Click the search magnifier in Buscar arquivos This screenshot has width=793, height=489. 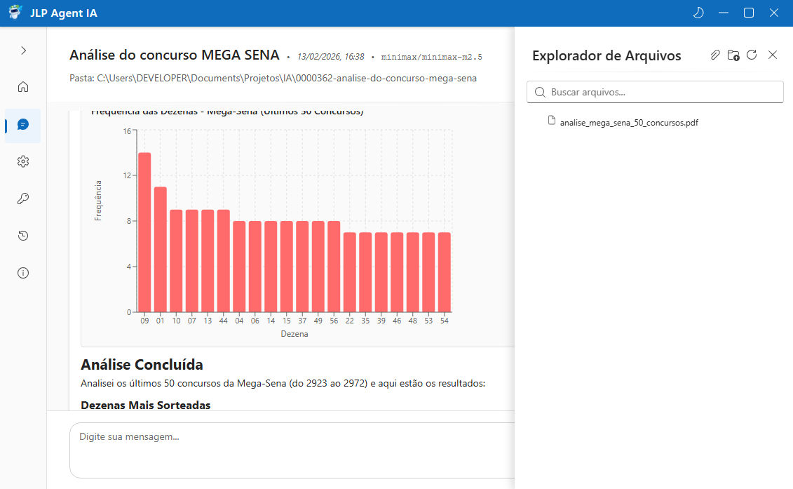click(540, 92)
